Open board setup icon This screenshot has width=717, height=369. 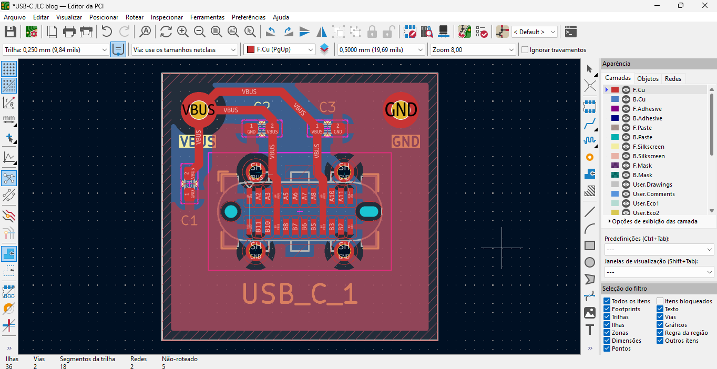(31, 32)
